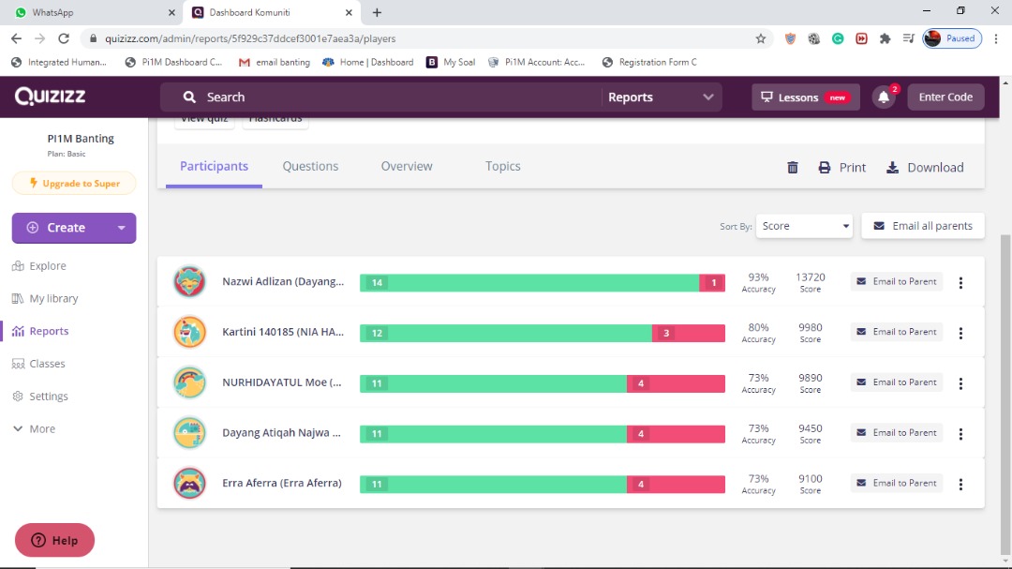This screenshot has height=569, width=1012.
Task: Click the Download report button
Action: 924,168
